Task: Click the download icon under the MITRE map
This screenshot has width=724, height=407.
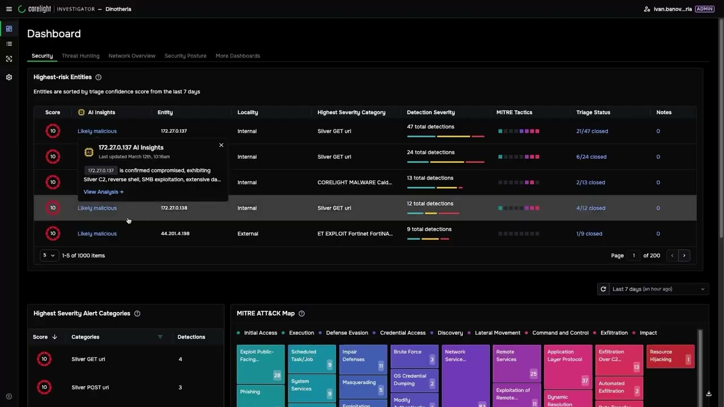Action: (709, 393)
